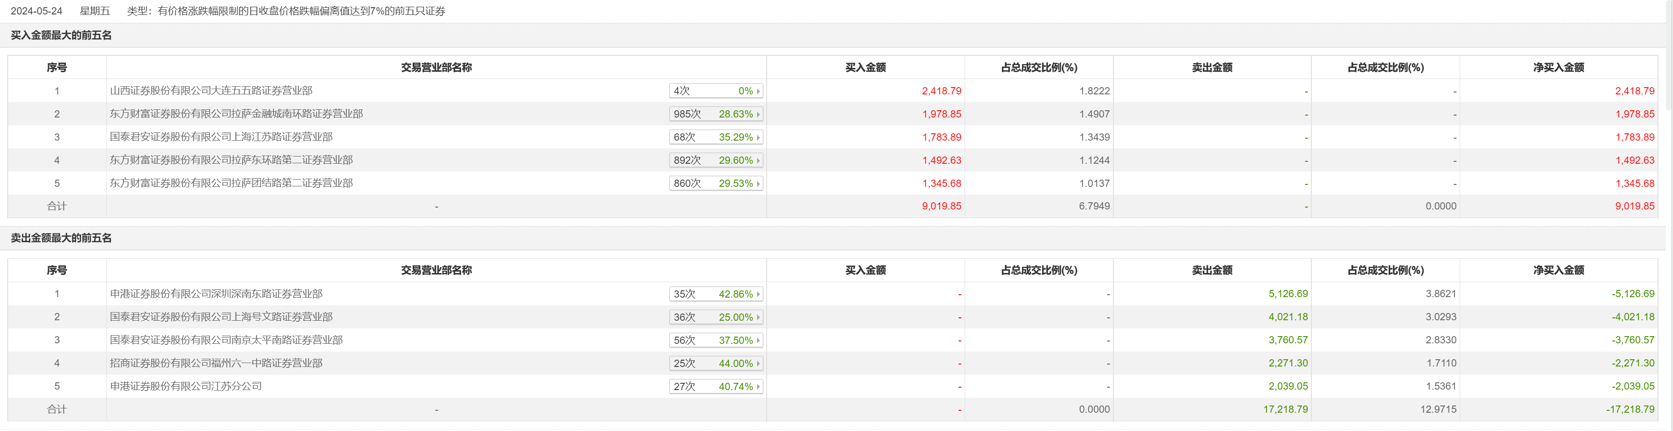Select 招商证券福州六一中路证券营业部 entry

[216, 364]
